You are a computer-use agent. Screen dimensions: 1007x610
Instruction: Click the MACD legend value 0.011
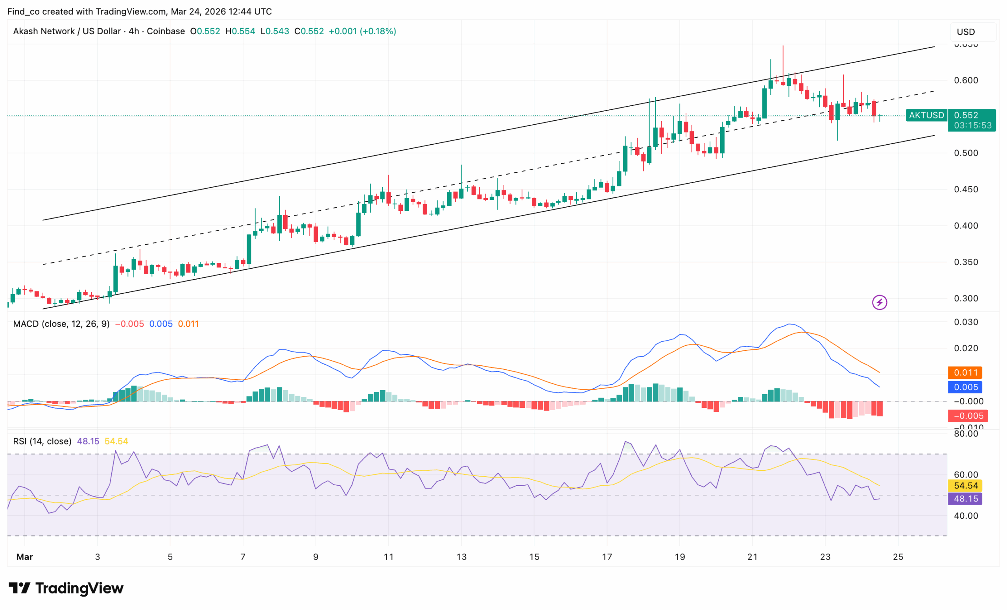click(188, 324)
